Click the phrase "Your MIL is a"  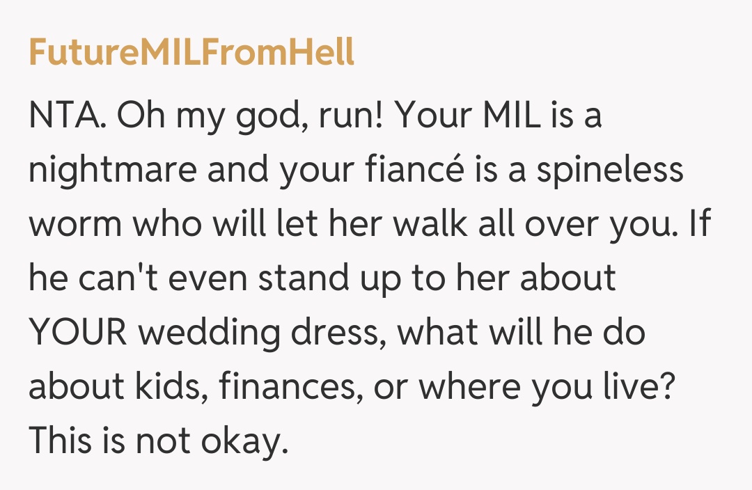499,116
